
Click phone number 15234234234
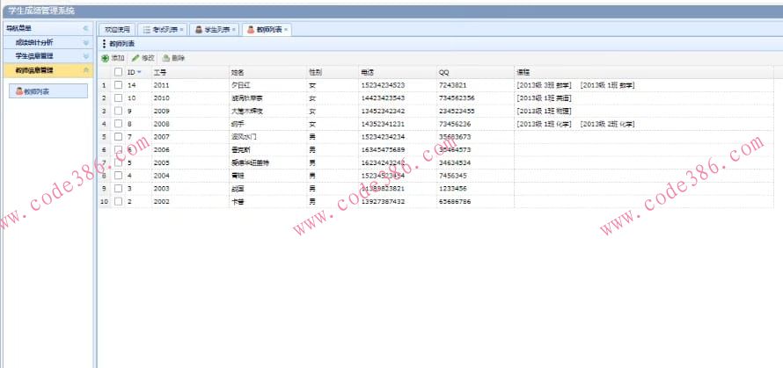(x=383, y=137)
